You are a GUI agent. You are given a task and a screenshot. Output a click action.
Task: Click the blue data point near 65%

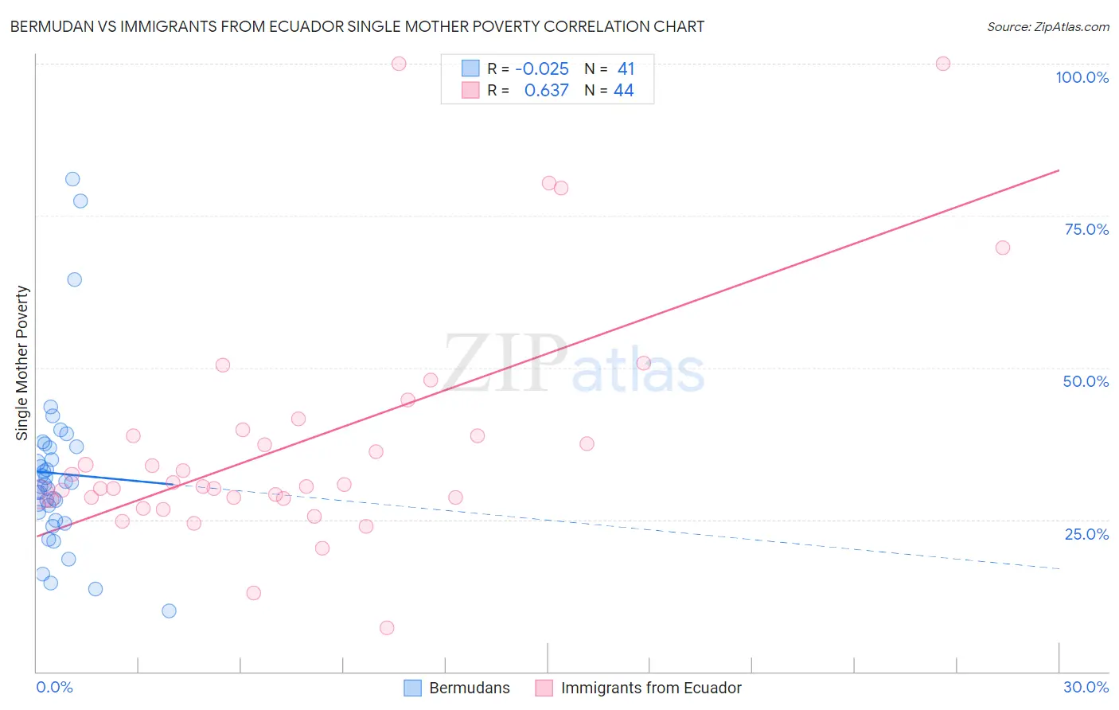(74, 279)
